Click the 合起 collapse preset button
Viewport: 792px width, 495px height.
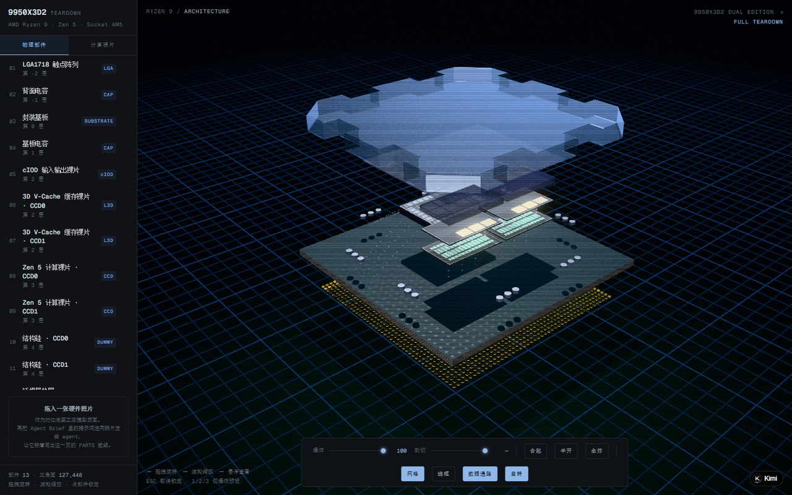(536, 451)
